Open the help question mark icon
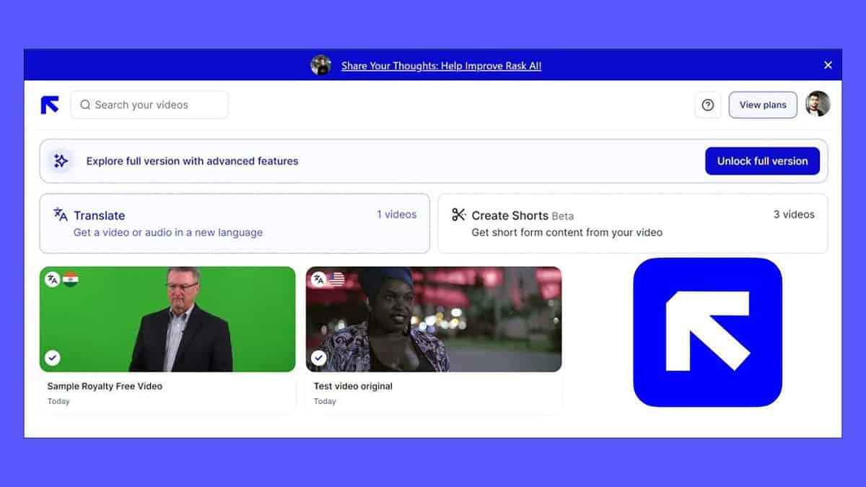This screenshot has width=866, height=487. pos(707,105)
